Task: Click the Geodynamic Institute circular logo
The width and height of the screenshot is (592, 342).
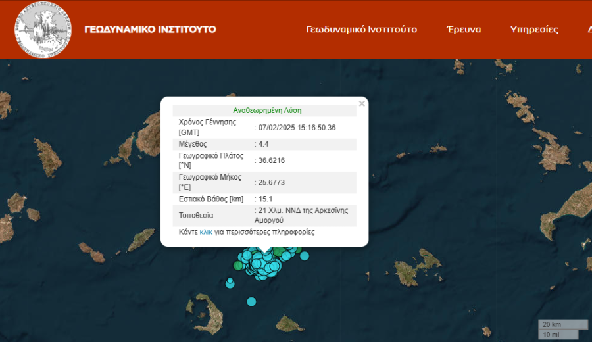Action: tap(43, 30)
